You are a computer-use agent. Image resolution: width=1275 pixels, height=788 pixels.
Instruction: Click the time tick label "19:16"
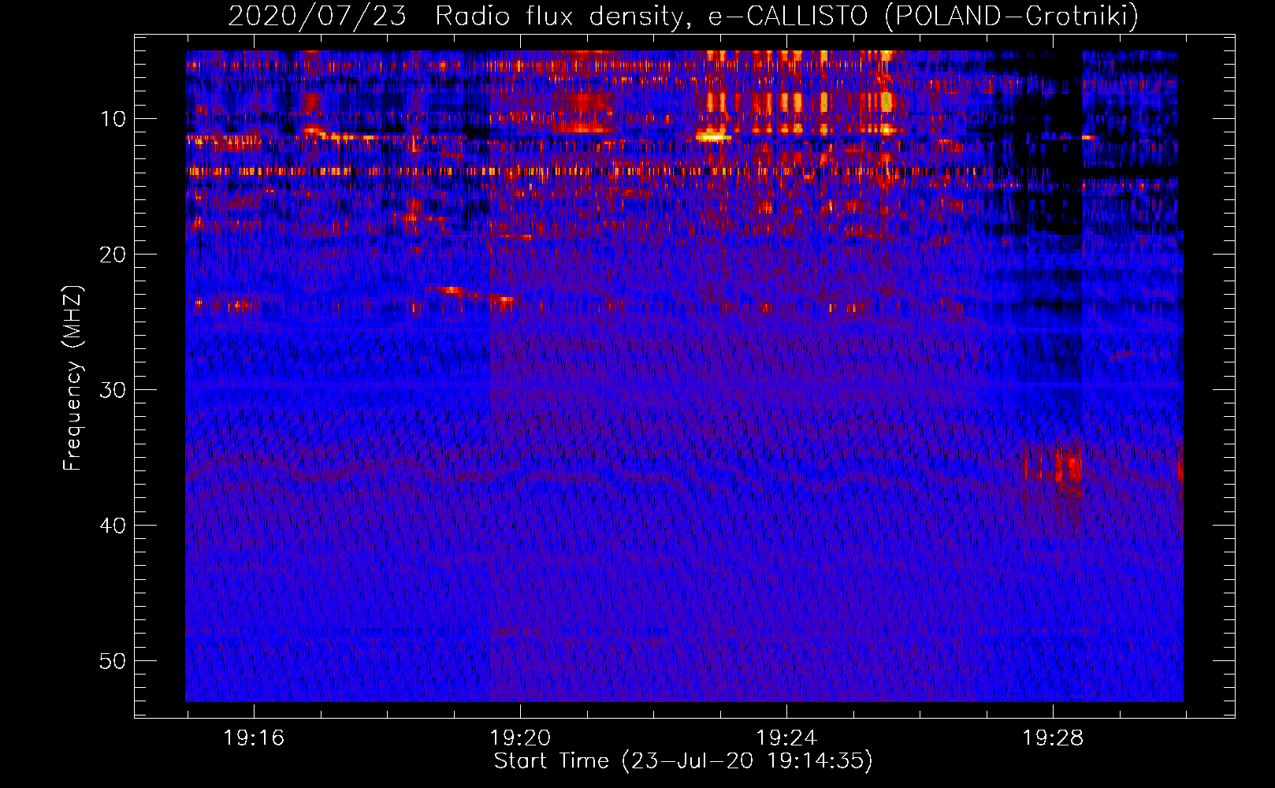click(254, 738)
